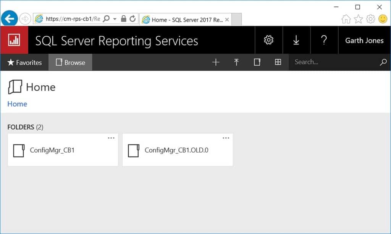Open ellipsis menu for ConfigMgr_CB1.OLD.0
The height and width of the screenshot is (234, 391).
226,138
